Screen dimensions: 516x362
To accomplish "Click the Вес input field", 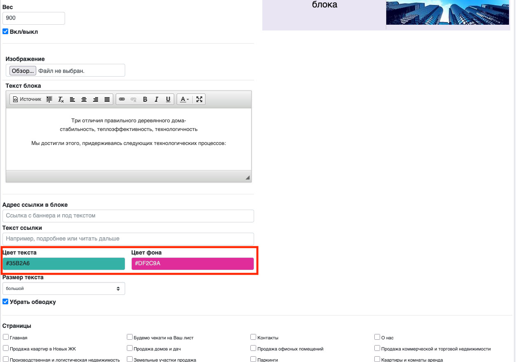I will [x=34, y=18].
